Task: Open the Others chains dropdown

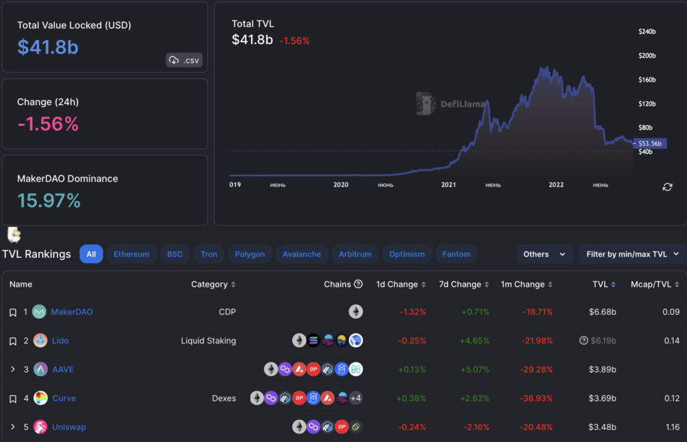Action: pos(544,254)
